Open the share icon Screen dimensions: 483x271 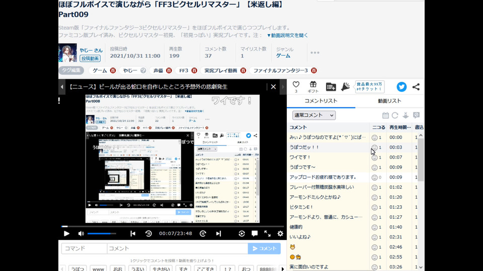(x=416, y=87)
